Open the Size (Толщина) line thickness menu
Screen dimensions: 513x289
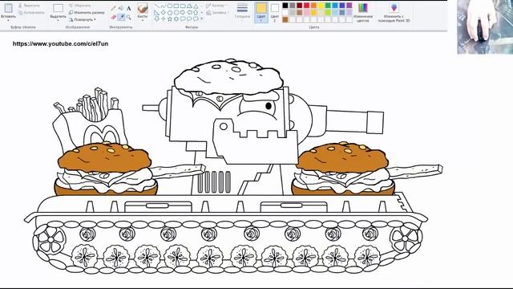(242, 11)
